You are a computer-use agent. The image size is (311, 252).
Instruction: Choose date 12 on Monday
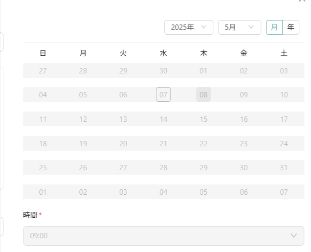tap(83, 119)
